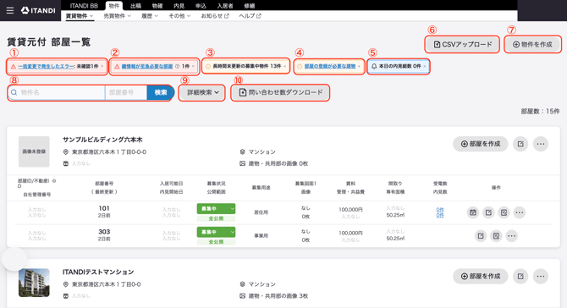Click the edit icon in room 101 row
This screenshot has height=308, width=567.
(x=488, y=212)
